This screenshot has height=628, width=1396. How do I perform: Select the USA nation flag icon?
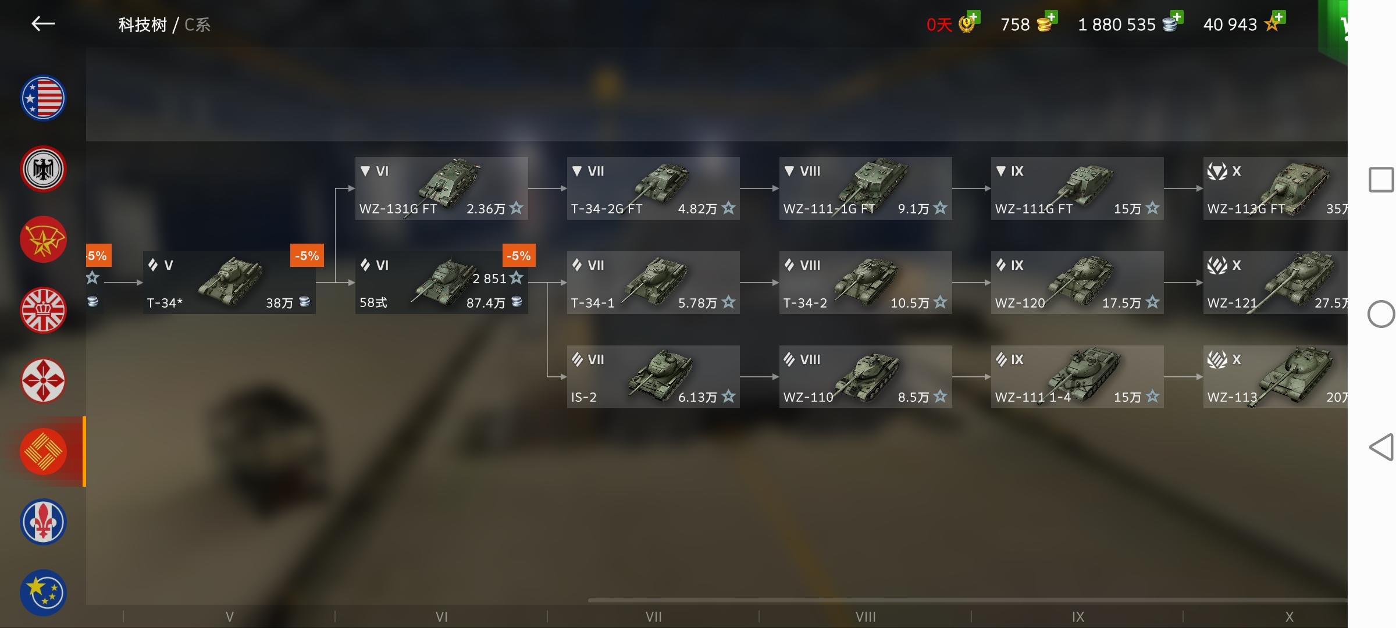pos(43,98)
